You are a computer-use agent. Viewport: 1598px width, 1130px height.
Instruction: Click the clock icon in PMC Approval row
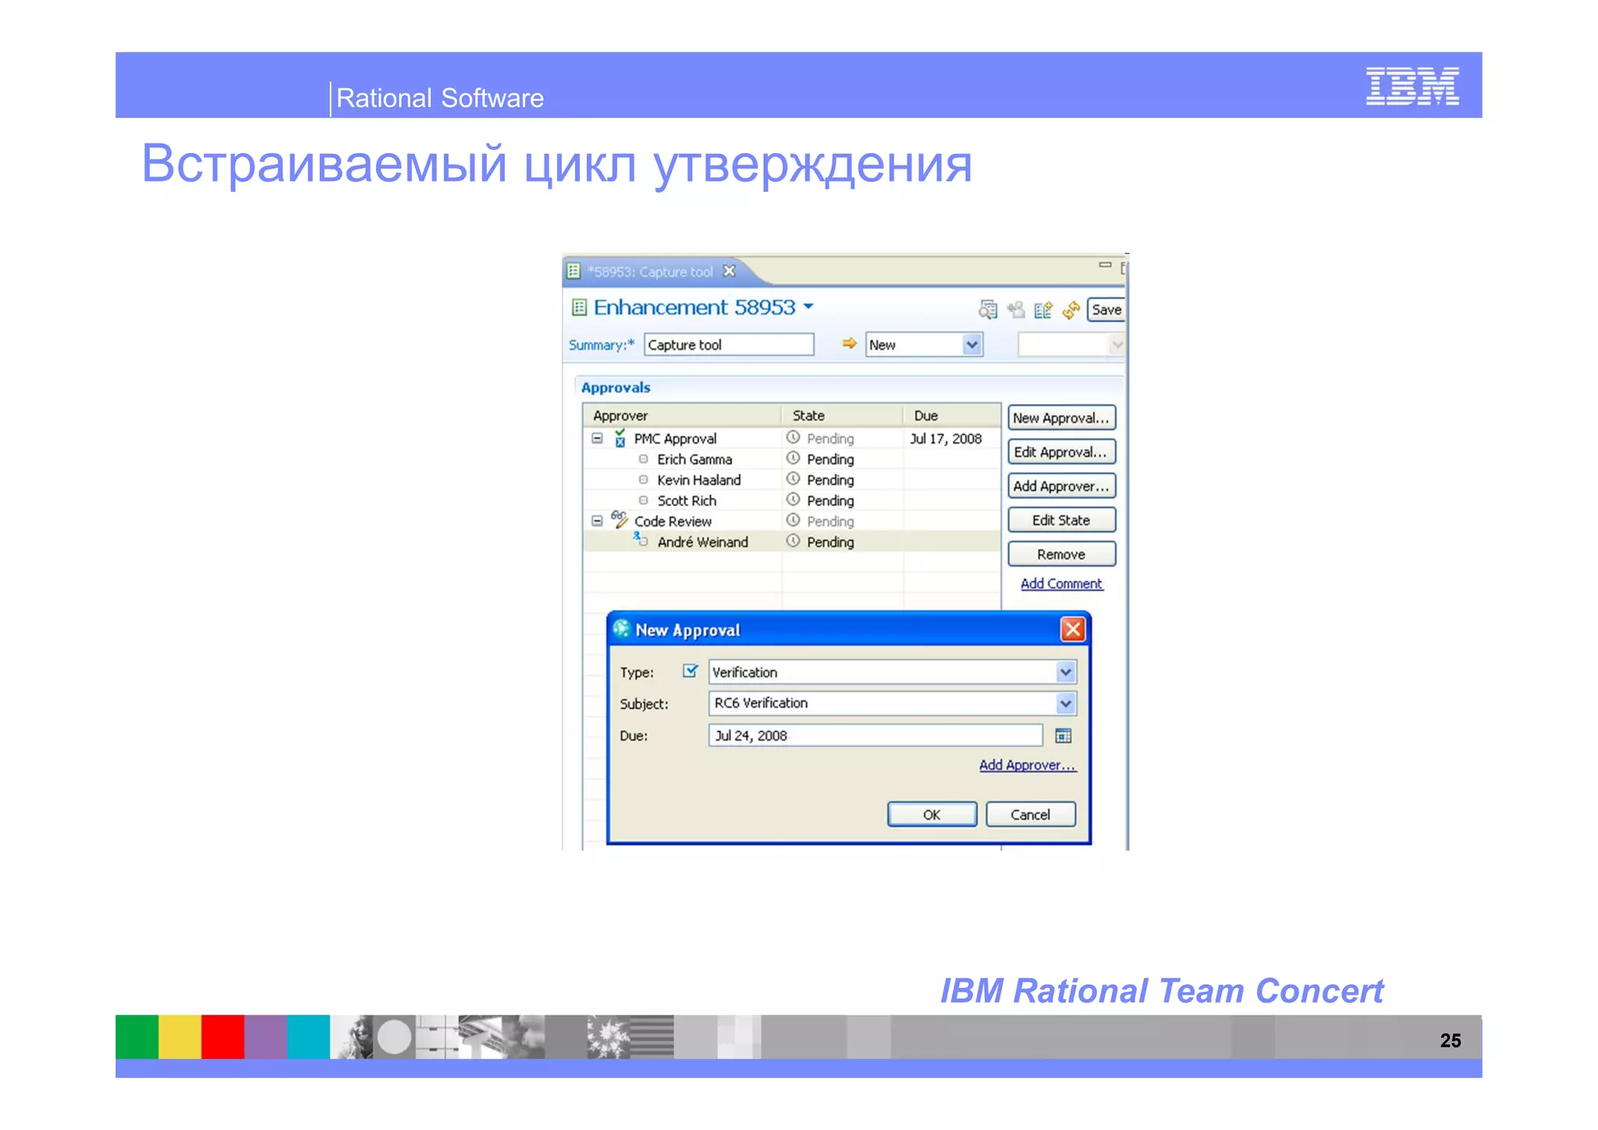793,437
